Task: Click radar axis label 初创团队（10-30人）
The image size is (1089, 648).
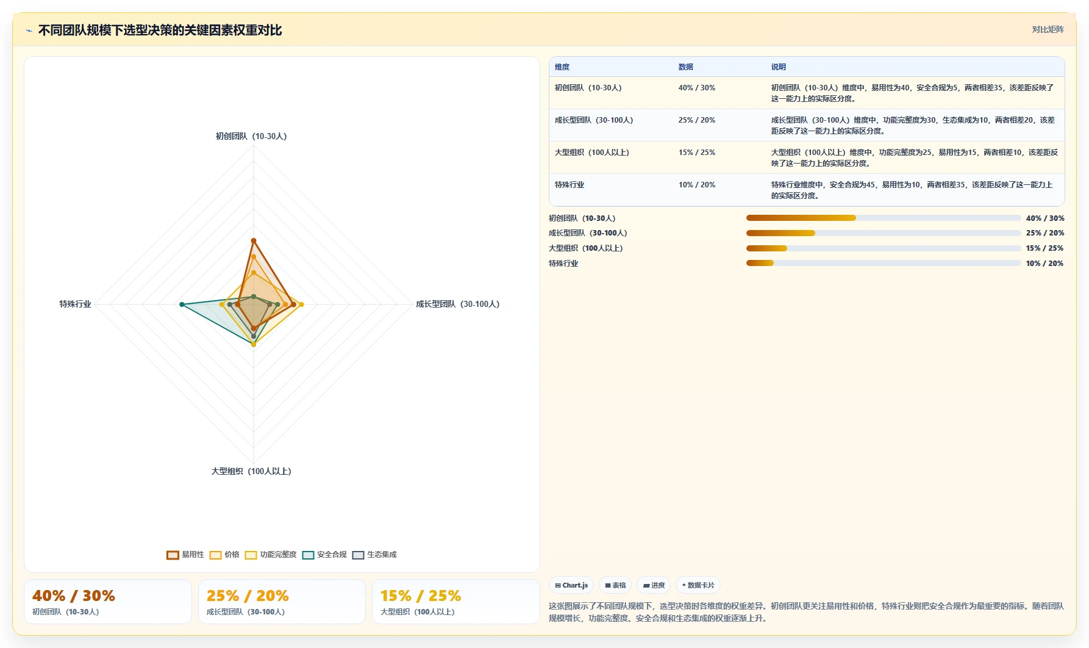Action: tap(251, 136)
